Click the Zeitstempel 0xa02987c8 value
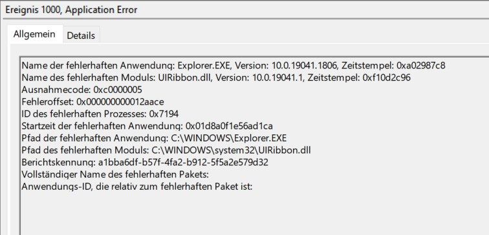489x235 pixels. click(420, 66)
